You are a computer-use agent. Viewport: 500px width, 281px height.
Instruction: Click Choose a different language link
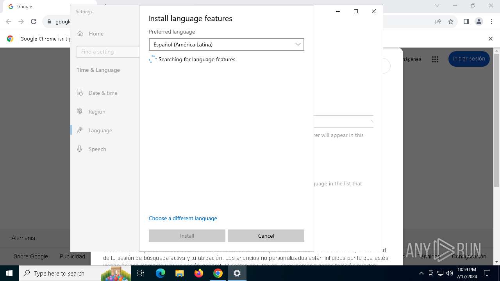[183, 218]
